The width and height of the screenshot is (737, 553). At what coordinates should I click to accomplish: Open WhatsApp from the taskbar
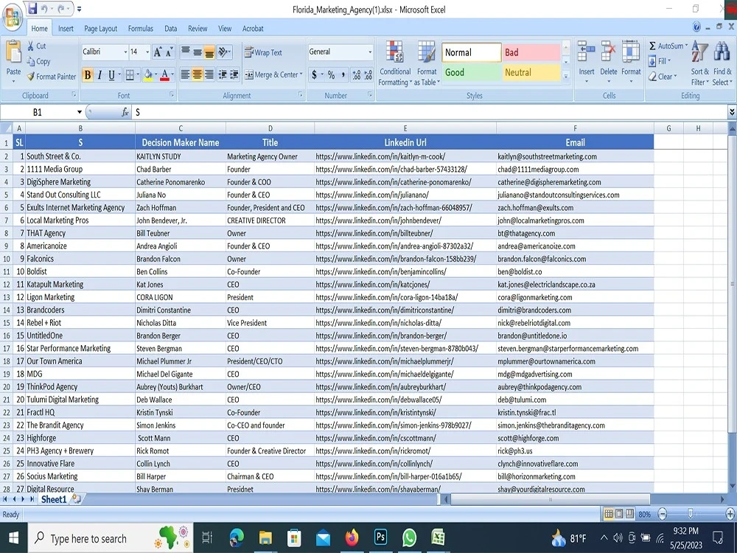tap(409, 537)
